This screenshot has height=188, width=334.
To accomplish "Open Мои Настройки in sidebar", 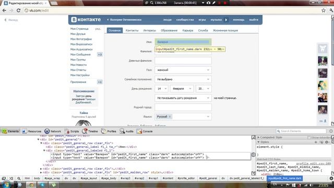I will (x=80, y=75).
